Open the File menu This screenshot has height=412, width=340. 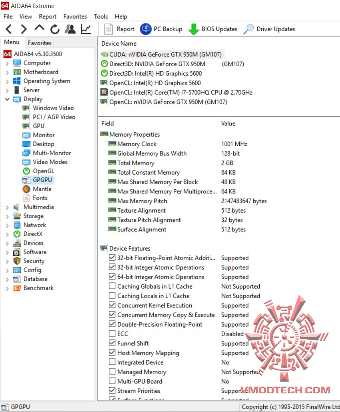8,16
